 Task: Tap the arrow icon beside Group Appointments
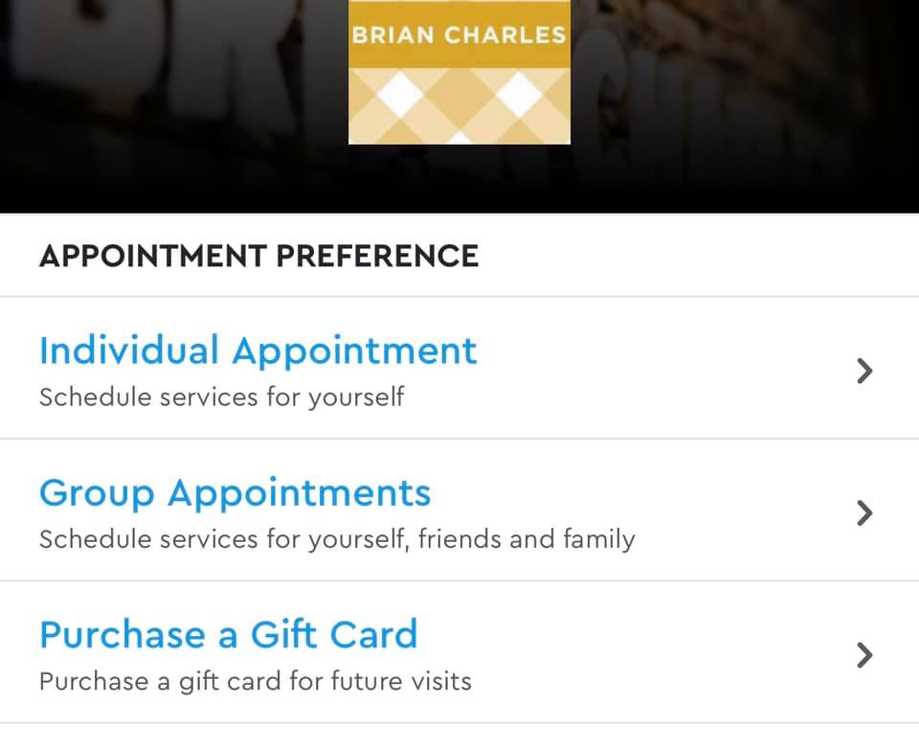(x=864, y=513)
